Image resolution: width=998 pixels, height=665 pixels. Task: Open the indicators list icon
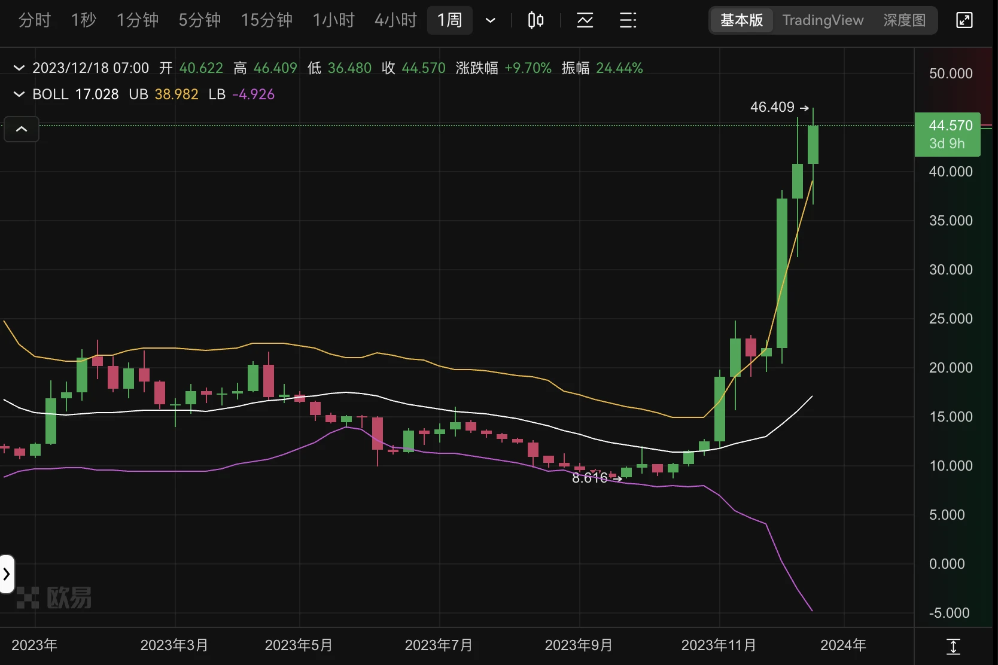pos(628,20)
